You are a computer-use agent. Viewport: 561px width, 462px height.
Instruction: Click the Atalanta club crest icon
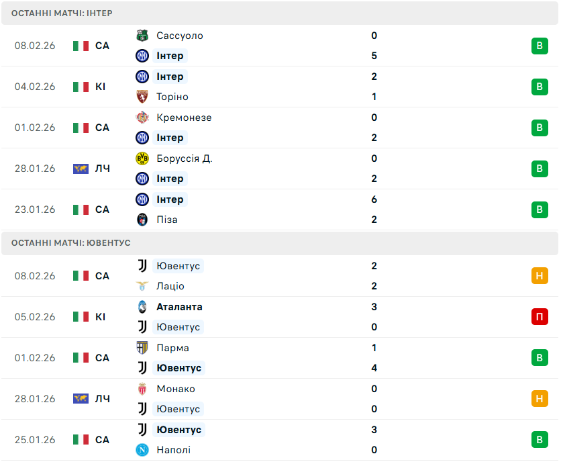point(142,307)
